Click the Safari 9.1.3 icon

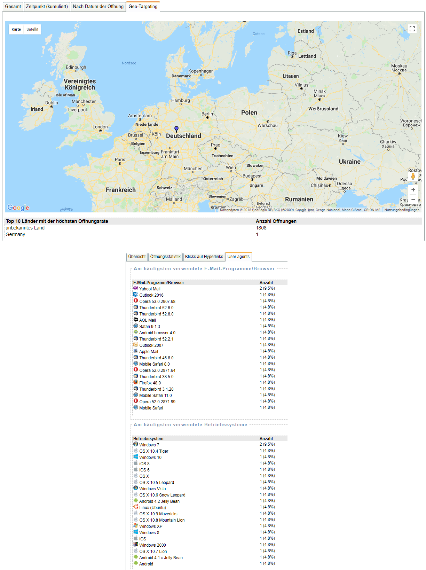click(x=136, y=326)
